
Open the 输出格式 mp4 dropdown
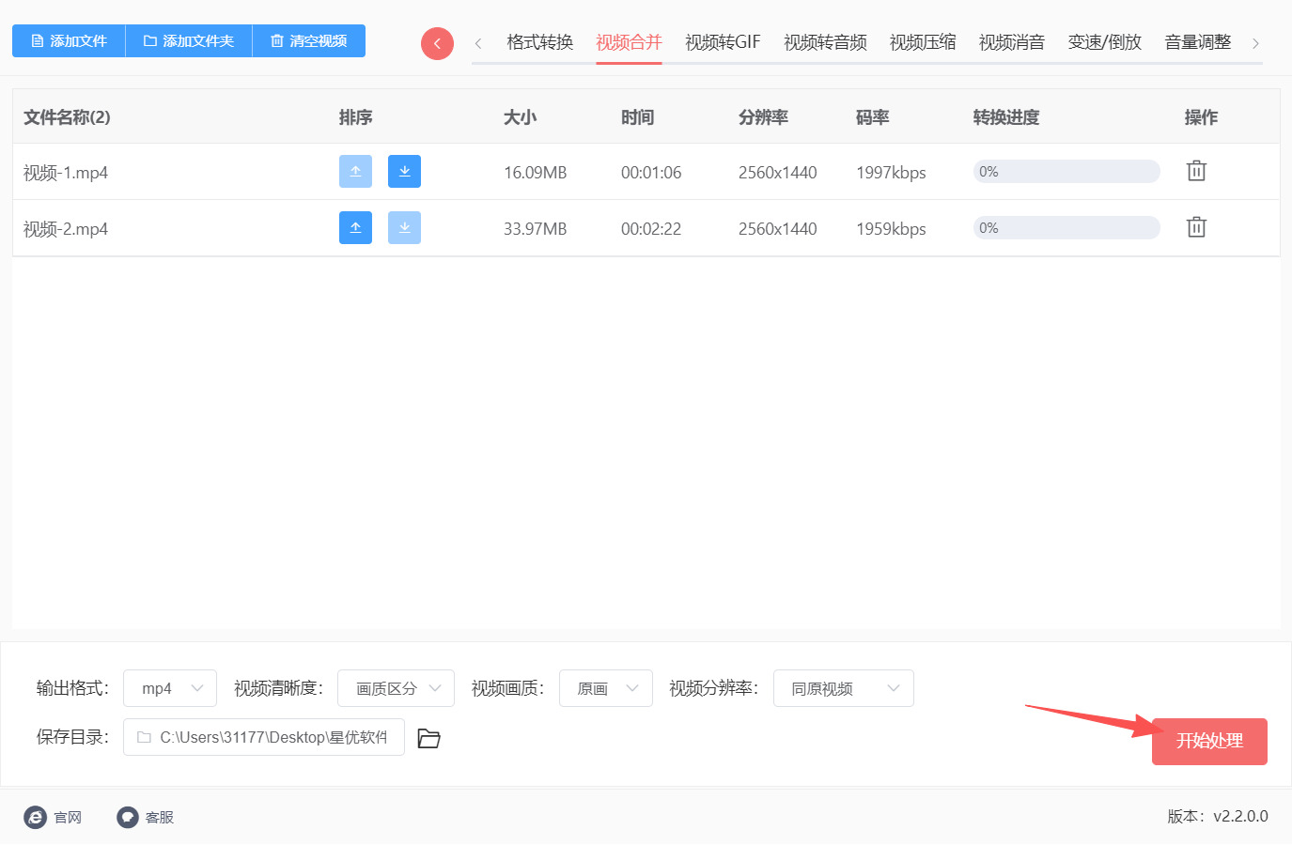170,688
